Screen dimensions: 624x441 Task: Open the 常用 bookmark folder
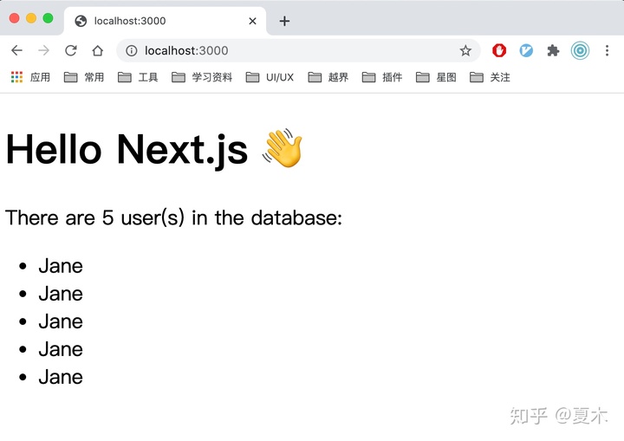(x=84, y=77)
